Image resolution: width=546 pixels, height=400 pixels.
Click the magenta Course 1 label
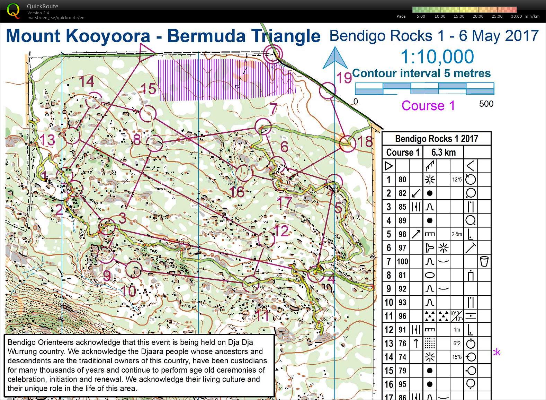click(428, 105)
